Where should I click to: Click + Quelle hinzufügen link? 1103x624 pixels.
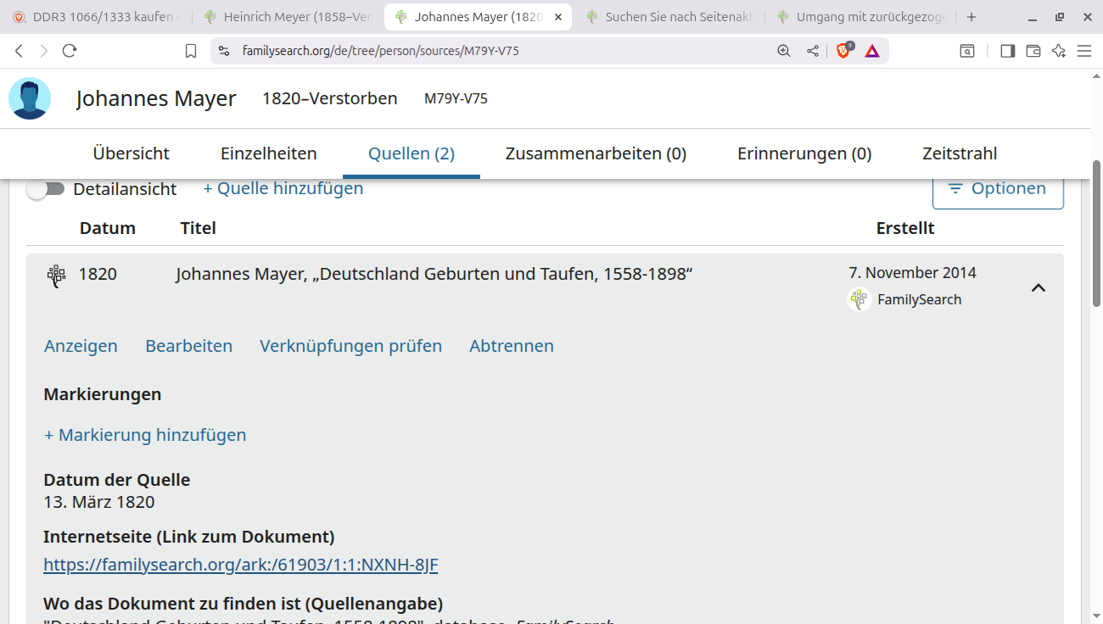[x=283, y=188]
